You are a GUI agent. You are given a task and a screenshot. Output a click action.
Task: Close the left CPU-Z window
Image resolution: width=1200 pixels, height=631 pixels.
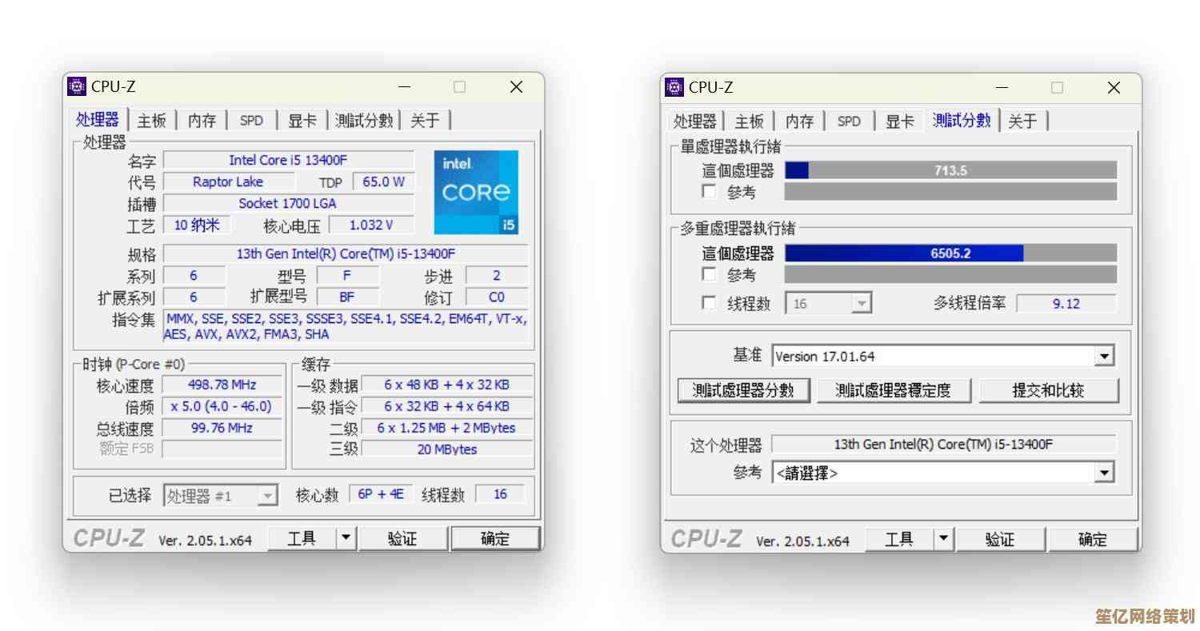pos(516,87)
